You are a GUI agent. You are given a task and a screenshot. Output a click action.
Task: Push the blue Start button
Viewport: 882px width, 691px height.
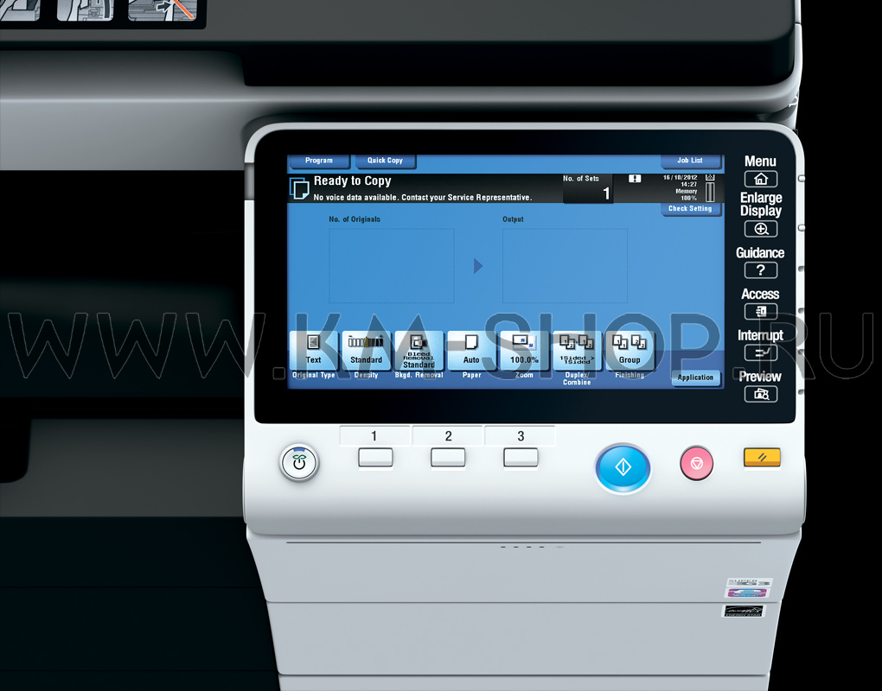click(623, 467)
